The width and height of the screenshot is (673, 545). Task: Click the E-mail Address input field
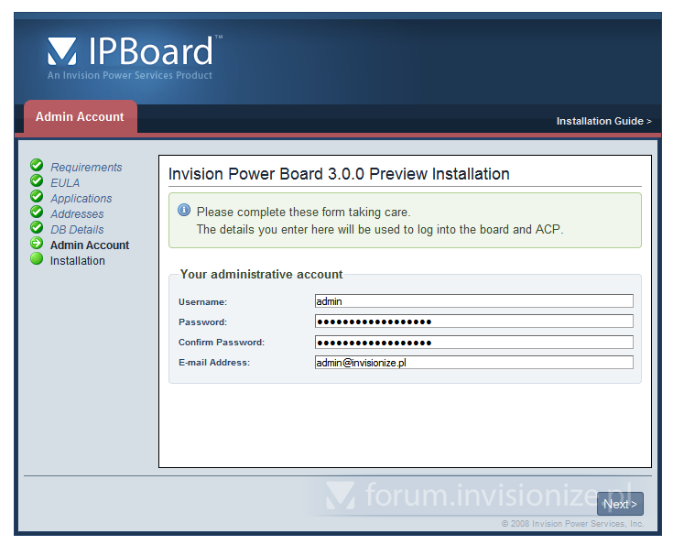pyautogui.click(x=473, y=363)
